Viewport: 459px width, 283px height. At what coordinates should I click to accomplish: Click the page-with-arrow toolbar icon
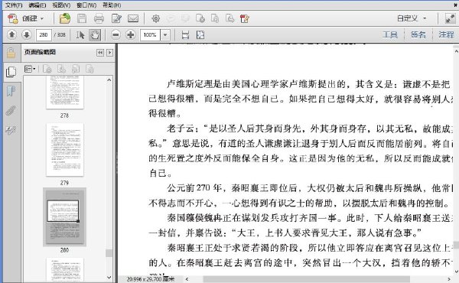229,18
